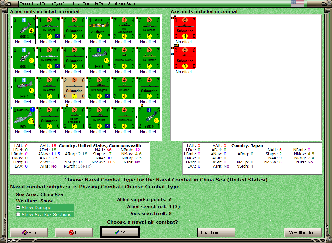
Task: Pick the BB California battleship counter
Action: point(124,118)
